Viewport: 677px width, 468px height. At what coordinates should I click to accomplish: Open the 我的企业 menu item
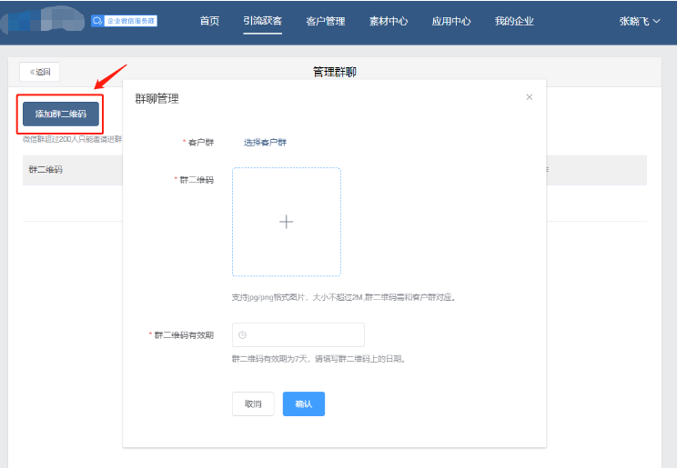click(514, 21)
